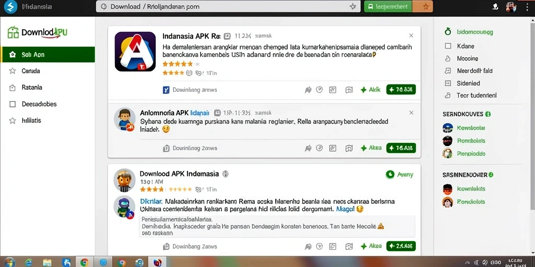Click the star icon beside Canada

(x=13, y=71)
